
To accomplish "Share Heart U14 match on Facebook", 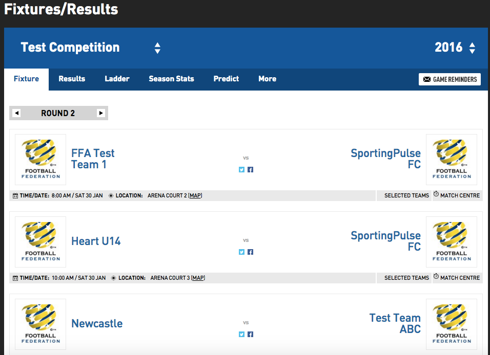I will coord(250,252).
